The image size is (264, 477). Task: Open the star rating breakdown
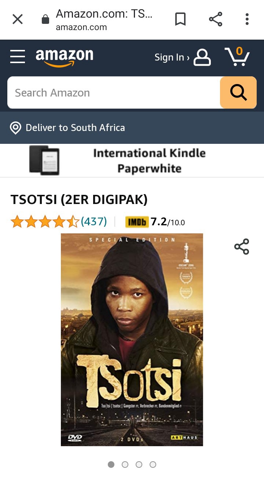[x=45, y=222]
